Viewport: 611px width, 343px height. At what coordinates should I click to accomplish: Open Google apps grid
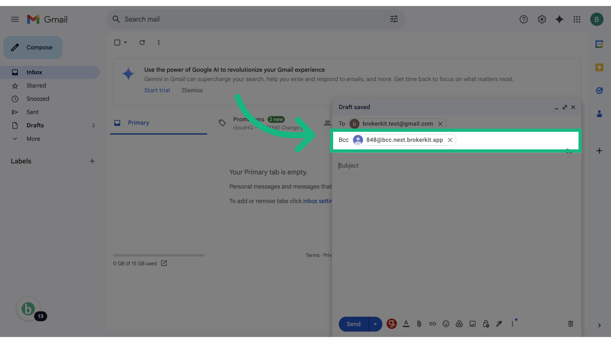577,19
